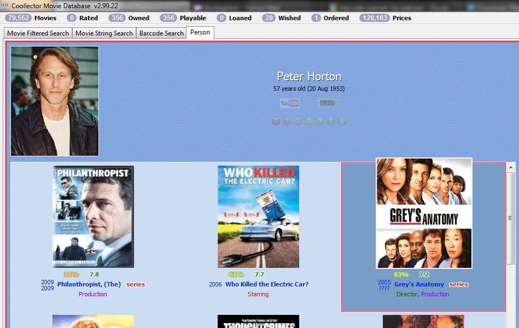Open the "Grey's Anatomy" title link
Screen dimensions: 519x328
click(419, 284)
